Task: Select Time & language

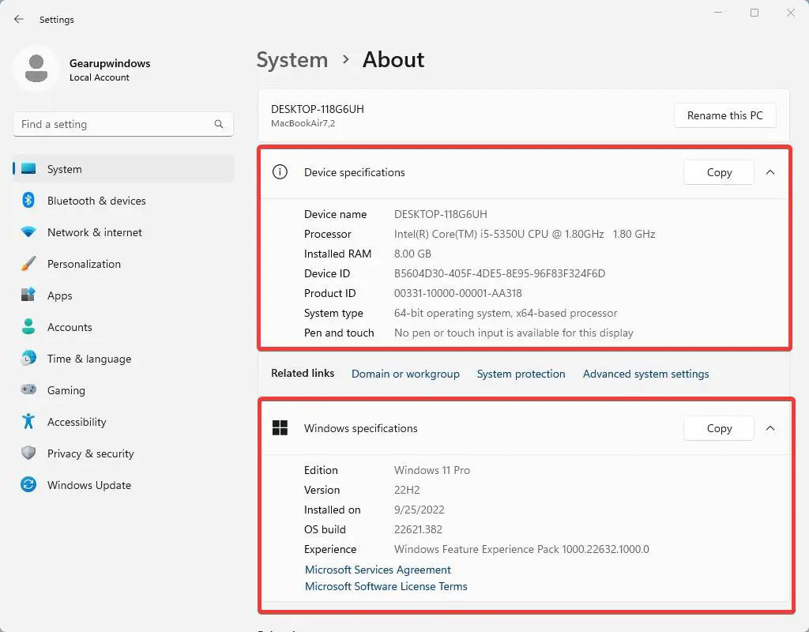Action: (x=123, y=359)
